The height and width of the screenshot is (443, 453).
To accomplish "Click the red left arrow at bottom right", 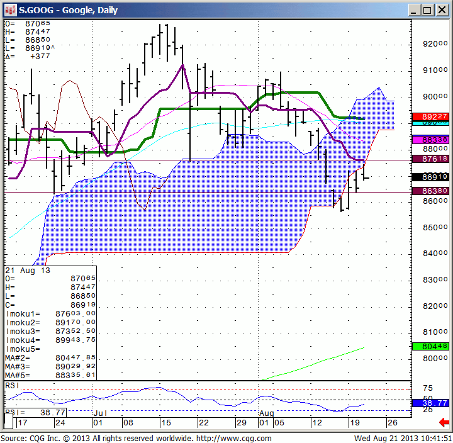I will (444, 422).
